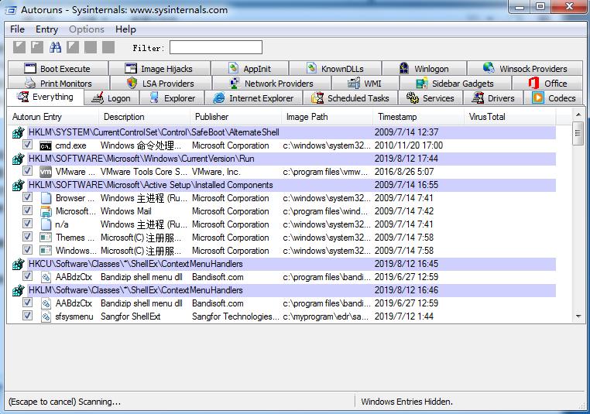Switch to the Logon tab

111,98
